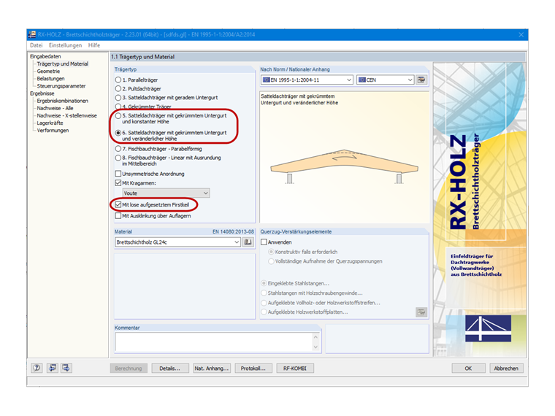Image resolution: width=555 pixels, height=416 pixels.
Task: Click the Protokoll... button
Action: [253, 369]
